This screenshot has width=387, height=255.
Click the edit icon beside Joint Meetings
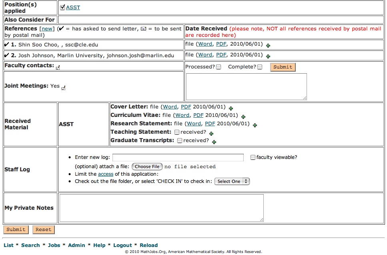pyautogui.click(x=64, y=88)
